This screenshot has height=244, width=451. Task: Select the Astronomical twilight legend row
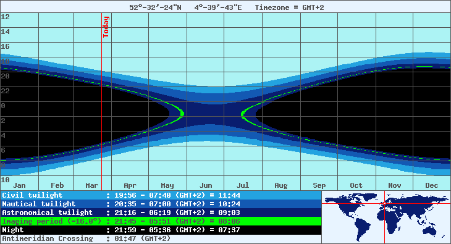coord(161,212)
